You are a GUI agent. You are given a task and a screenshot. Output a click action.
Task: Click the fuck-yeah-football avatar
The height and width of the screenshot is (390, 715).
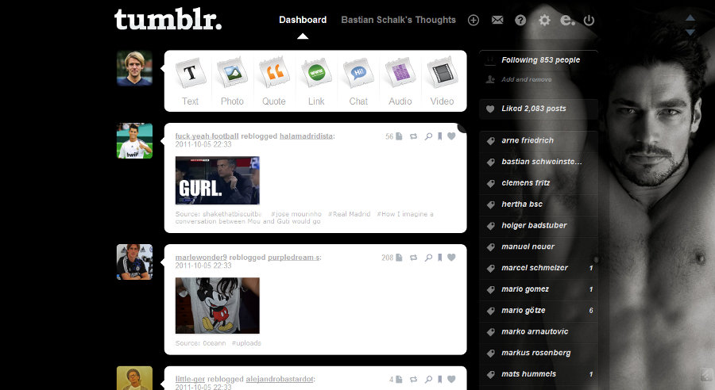tap(134, 140)
